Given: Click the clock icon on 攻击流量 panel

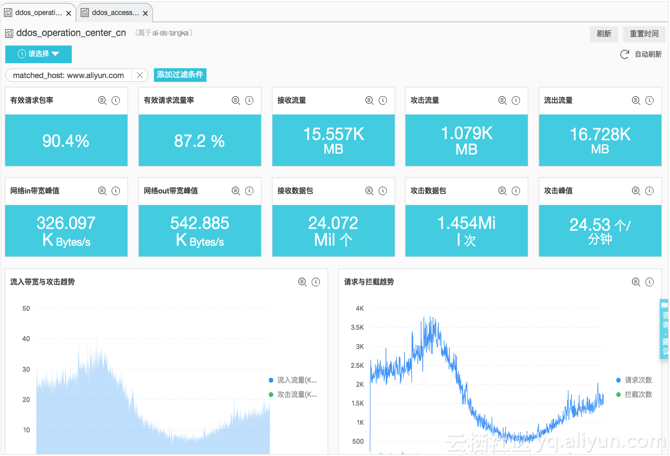Looking at the screenshot, I should 516,100.
